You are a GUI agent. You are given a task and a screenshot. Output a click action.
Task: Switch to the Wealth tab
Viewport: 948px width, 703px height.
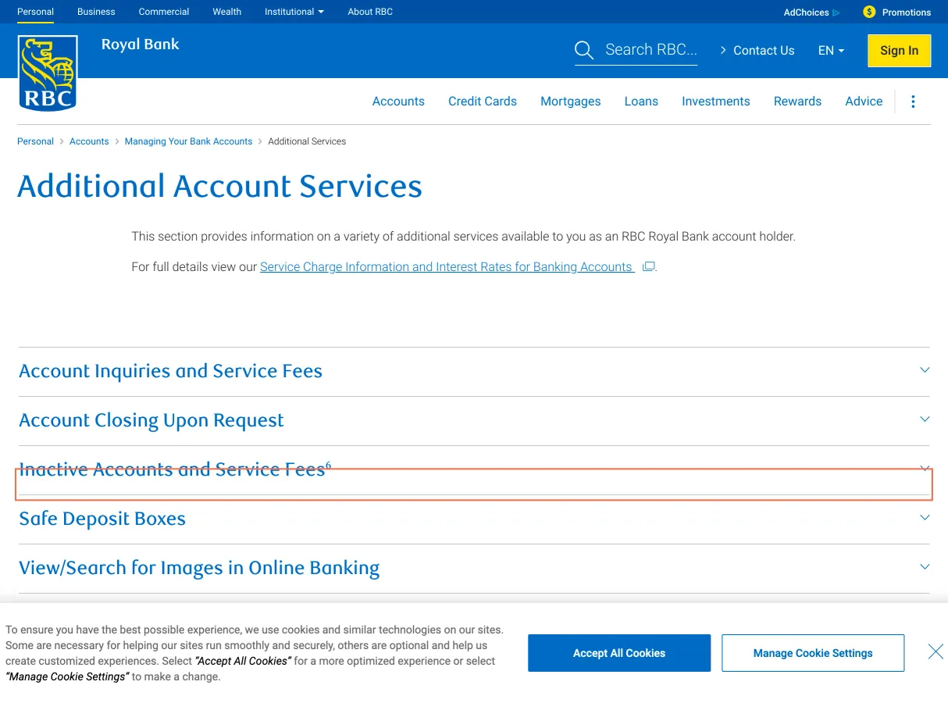click(x=226, y=12)
